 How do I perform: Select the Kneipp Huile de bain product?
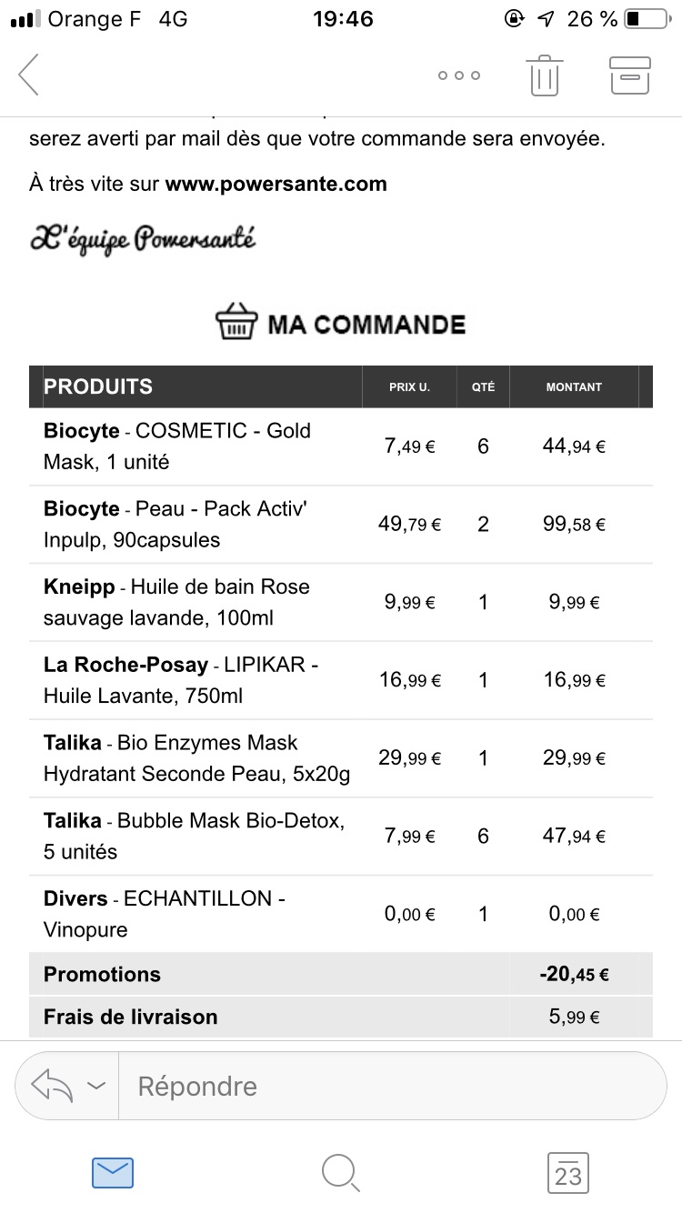point(341,602)
